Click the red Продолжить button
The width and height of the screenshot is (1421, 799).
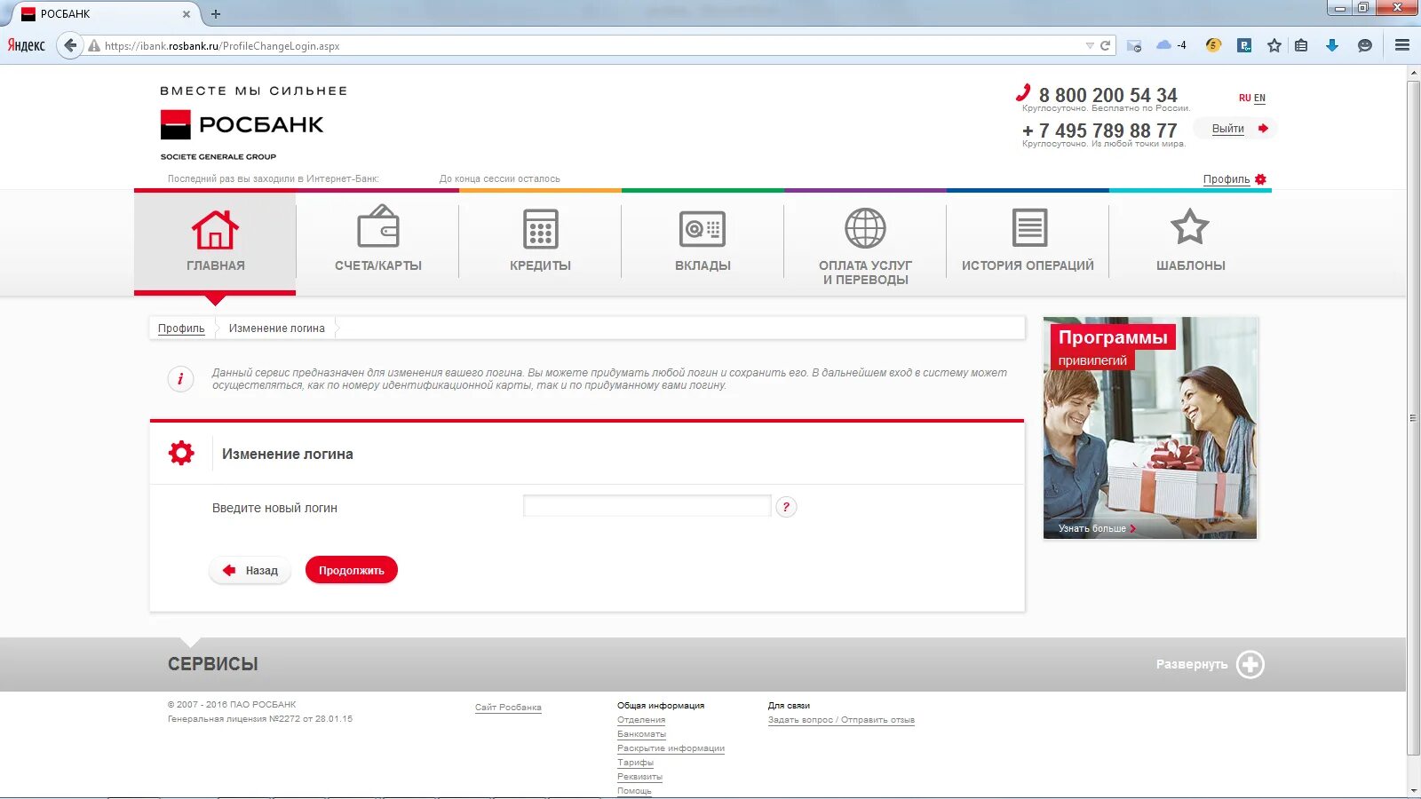coord(352,570)
